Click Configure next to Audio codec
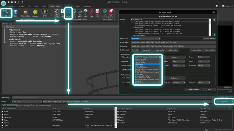The width and height of the screenshot is (234, 131). pyautogui.click(x=175, y=78)
